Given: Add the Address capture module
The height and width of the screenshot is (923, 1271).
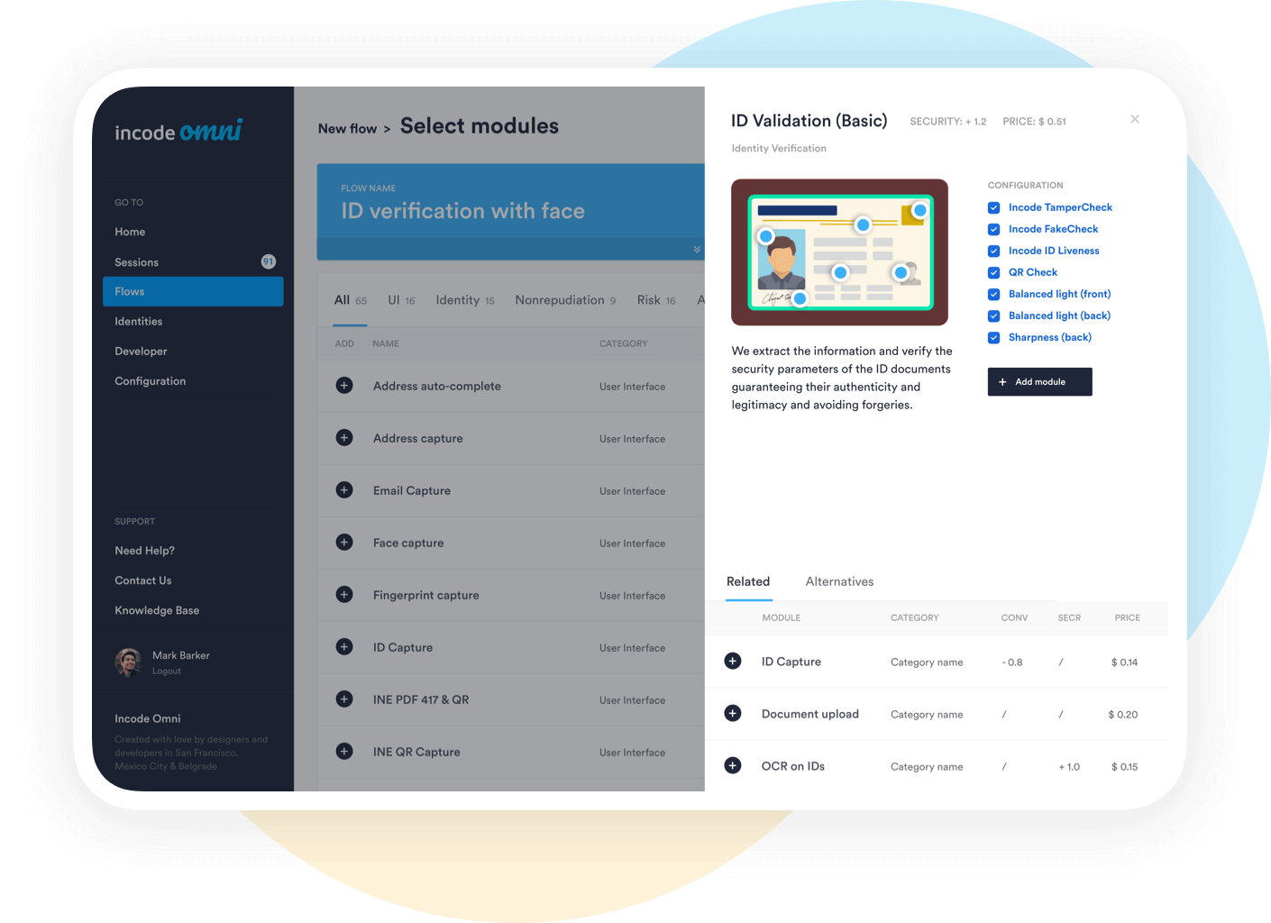Looking at the screenshot, I should (344, 438).
